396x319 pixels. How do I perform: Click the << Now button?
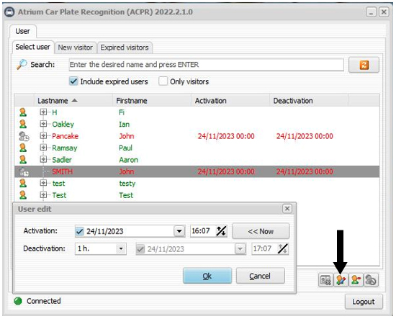click(x=261, y=231)
